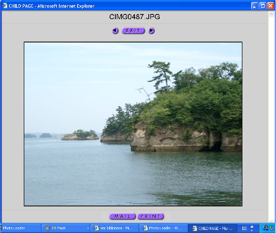Viewport: 276px width, 233px height.
Task: Advance to the next photo arrow
Action: (151, 31)
